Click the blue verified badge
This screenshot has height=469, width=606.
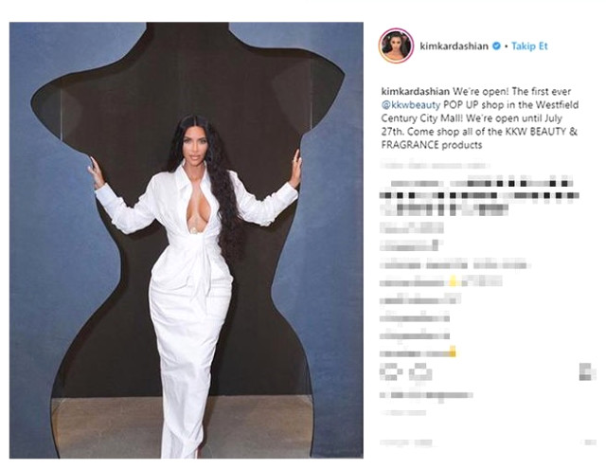click(x=496, y=46)
